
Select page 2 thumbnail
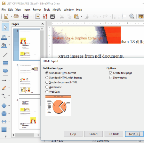pyautogui.click(x=29, y=79)
